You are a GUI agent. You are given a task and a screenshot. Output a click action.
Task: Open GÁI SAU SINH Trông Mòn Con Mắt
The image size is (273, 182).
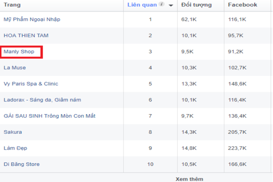click(x=49, y=116)
